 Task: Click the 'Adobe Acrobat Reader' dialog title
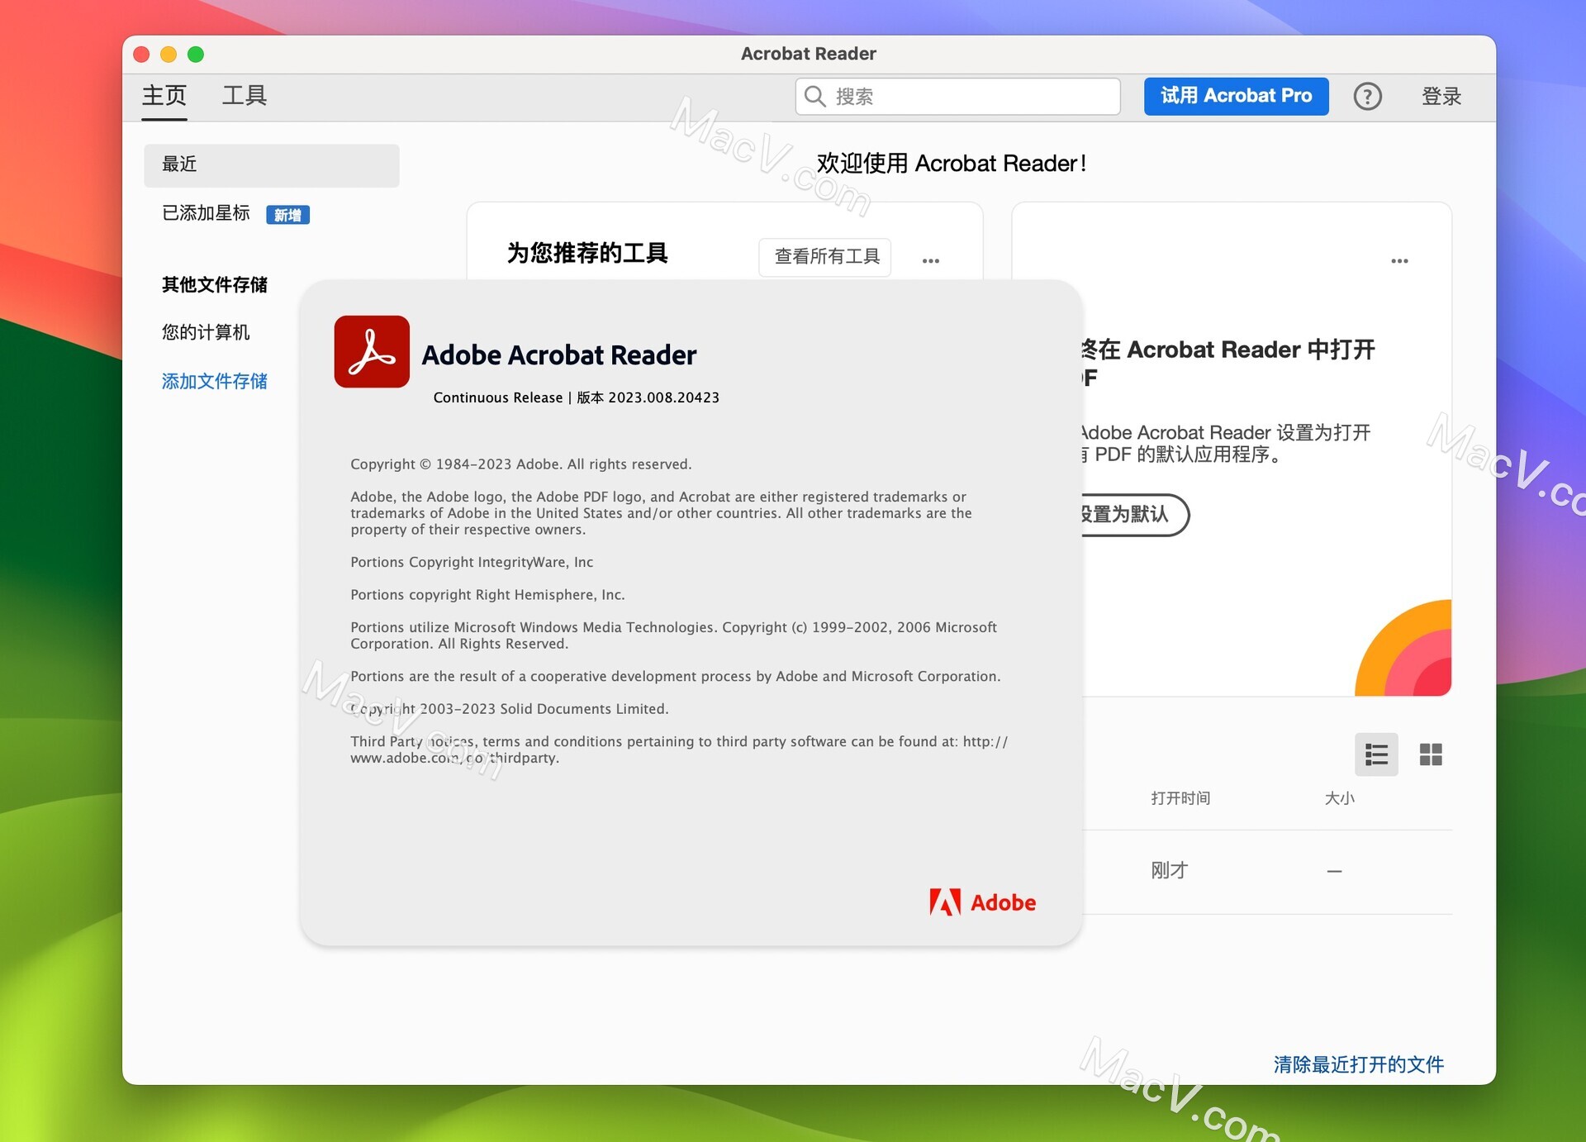559,355
